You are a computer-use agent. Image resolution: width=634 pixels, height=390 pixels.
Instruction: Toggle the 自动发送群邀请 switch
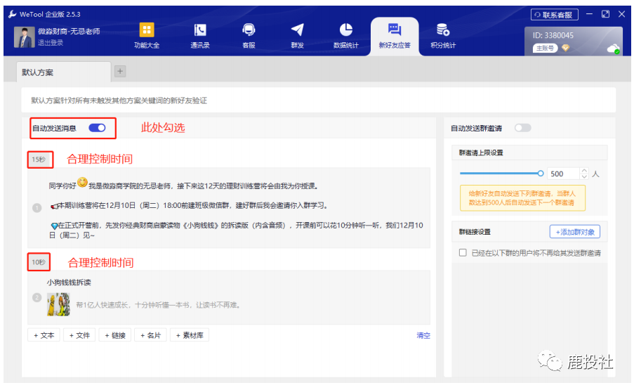[522, 128]
